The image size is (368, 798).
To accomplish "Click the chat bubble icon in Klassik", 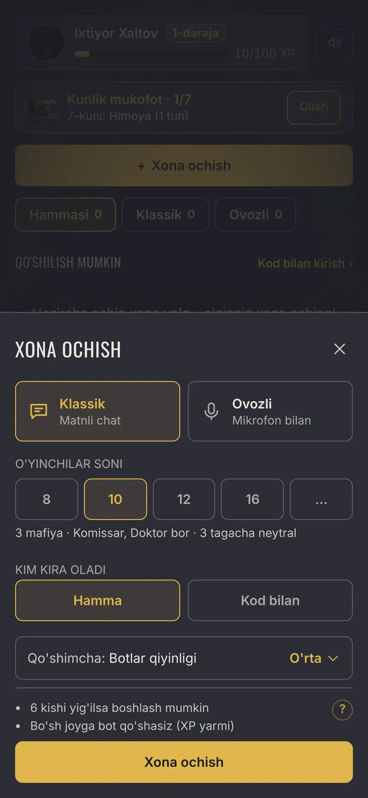I will [39, 411].
